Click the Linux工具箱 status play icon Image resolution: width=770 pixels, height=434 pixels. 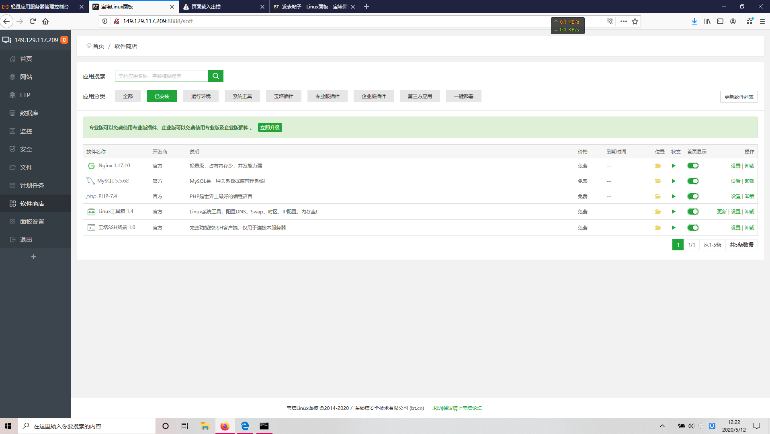(x=674, y=211)
